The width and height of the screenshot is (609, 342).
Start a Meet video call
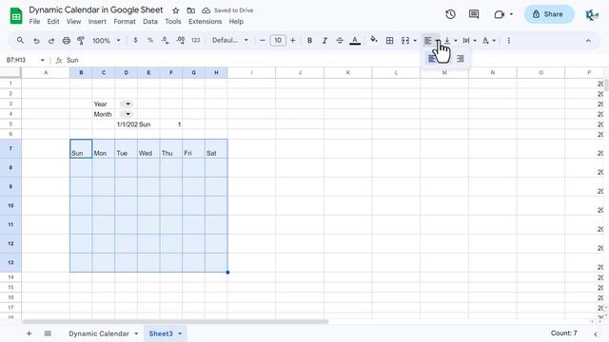[x=499, y=14]
